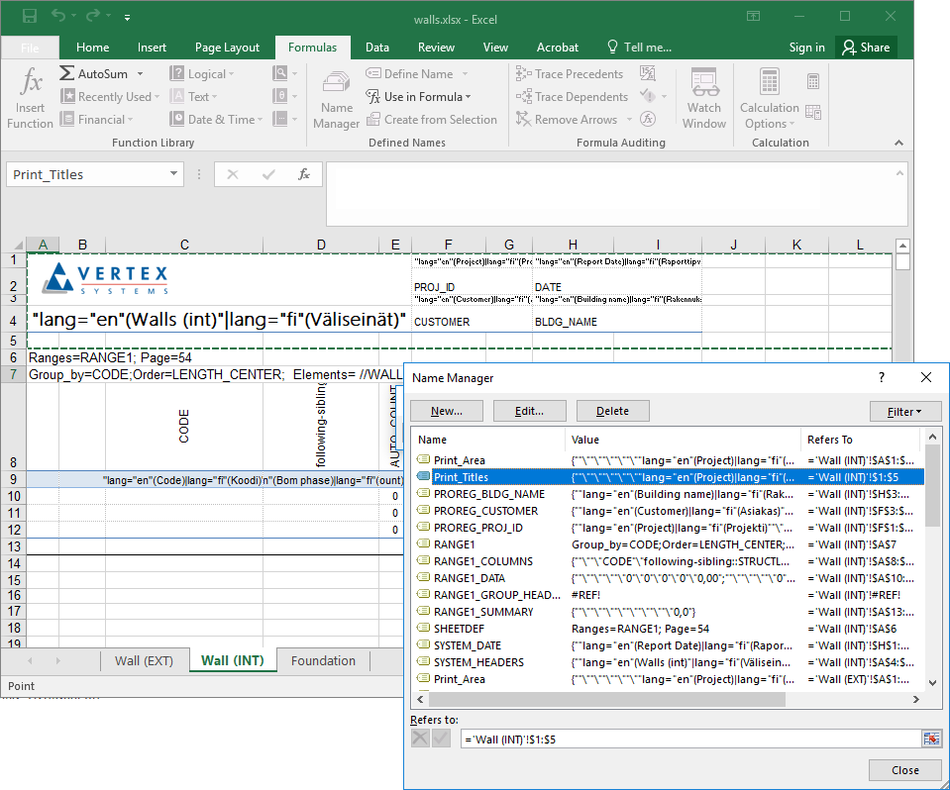The height and width of the screenshot is (790, 950).
Task: Click the collapse dialog icon beside Refers to
Action: pos(930,739)
